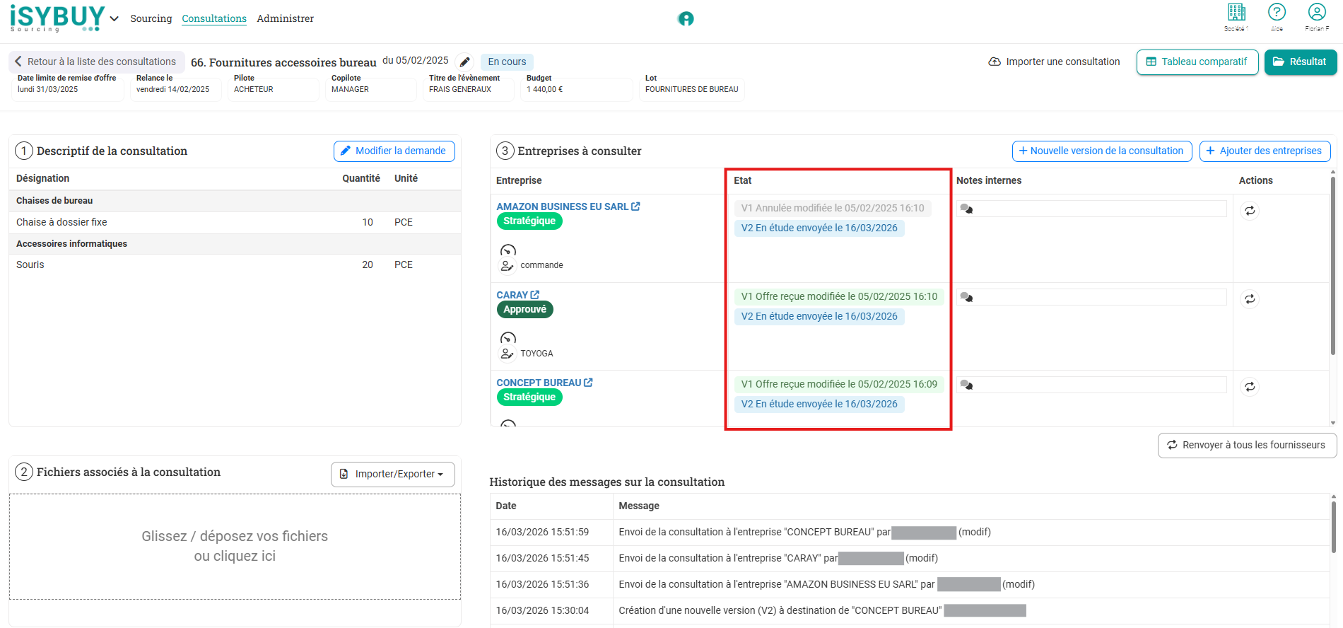The width and height of the screenshot is (1343, 628).
Task: Open the Sourcing menu
Action: pos(151,18)
